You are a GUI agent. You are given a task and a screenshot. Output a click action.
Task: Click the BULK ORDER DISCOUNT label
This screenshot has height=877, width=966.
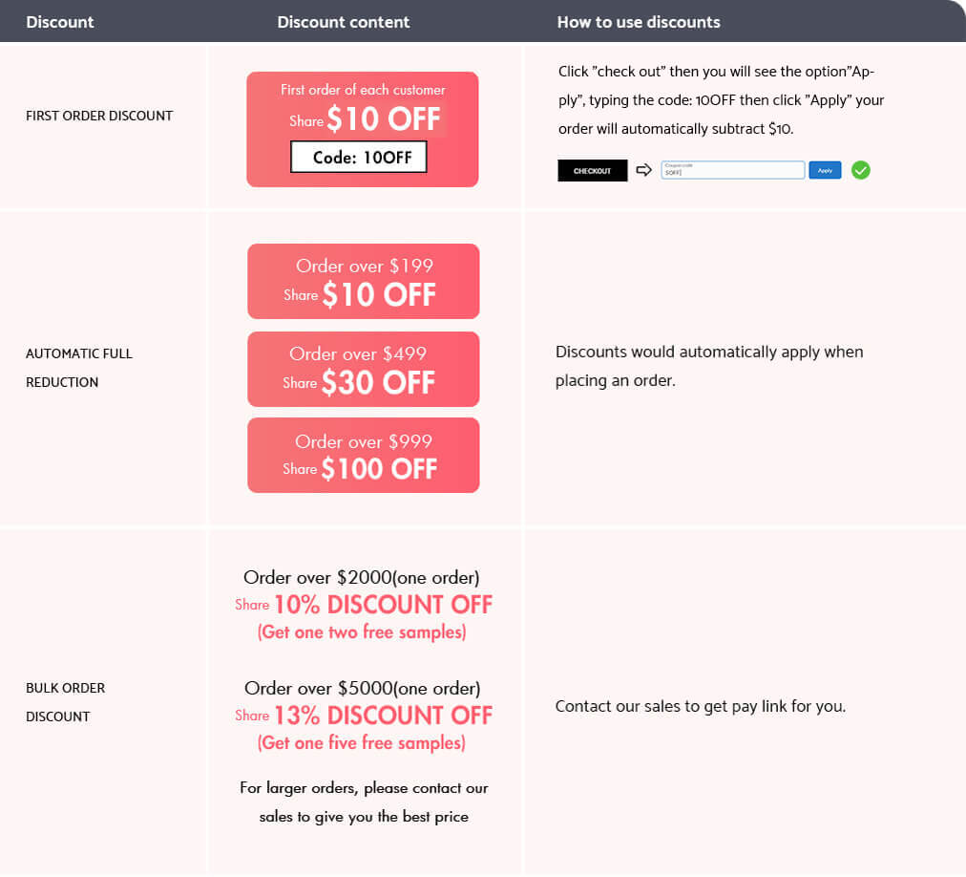pyautogui.click(x=65, y=702)
